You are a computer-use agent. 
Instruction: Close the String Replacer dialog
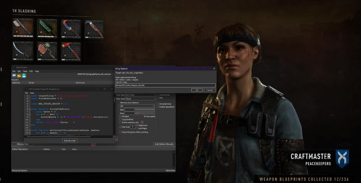click(214, 69)
